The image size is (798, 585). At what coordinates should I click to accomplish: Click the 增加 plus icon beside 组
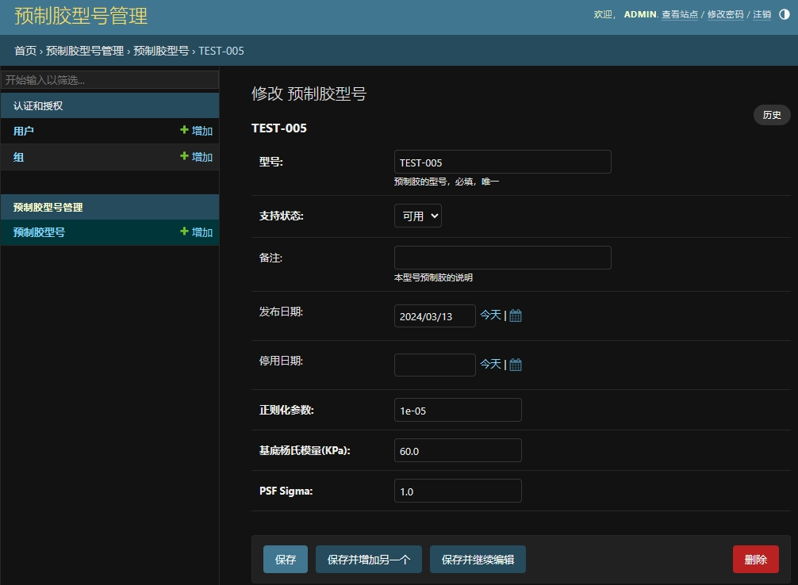[x=185, y=157]
